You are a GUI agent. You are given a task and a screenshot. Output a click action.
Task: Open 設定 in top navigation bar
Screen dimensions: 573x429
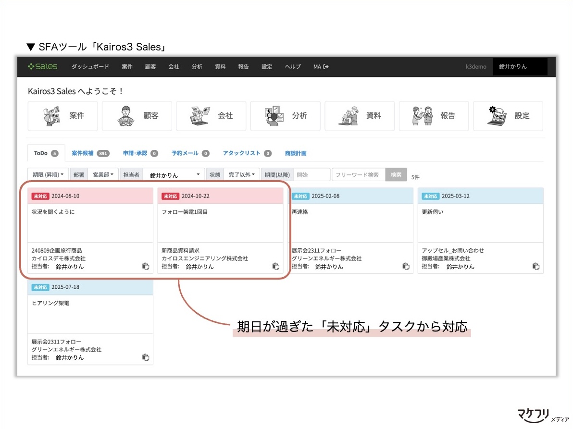[x=267, y=66]
